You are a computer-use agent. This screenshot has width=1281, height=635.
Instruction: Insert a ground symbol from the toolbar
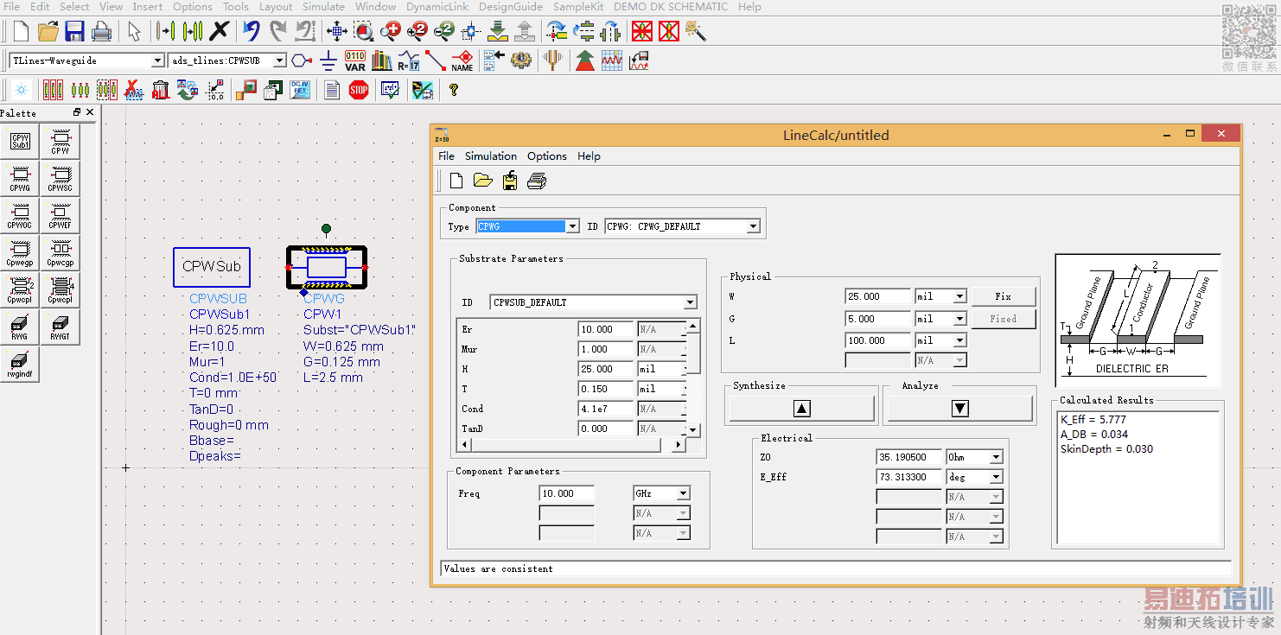pyautogui.click(x=328, y=60)
